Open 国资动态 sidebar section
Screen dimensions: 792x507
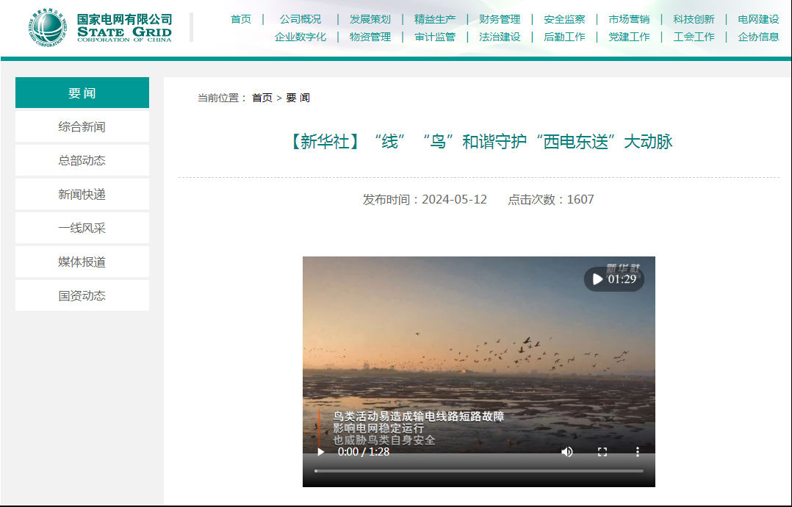[x=82, y=295]
